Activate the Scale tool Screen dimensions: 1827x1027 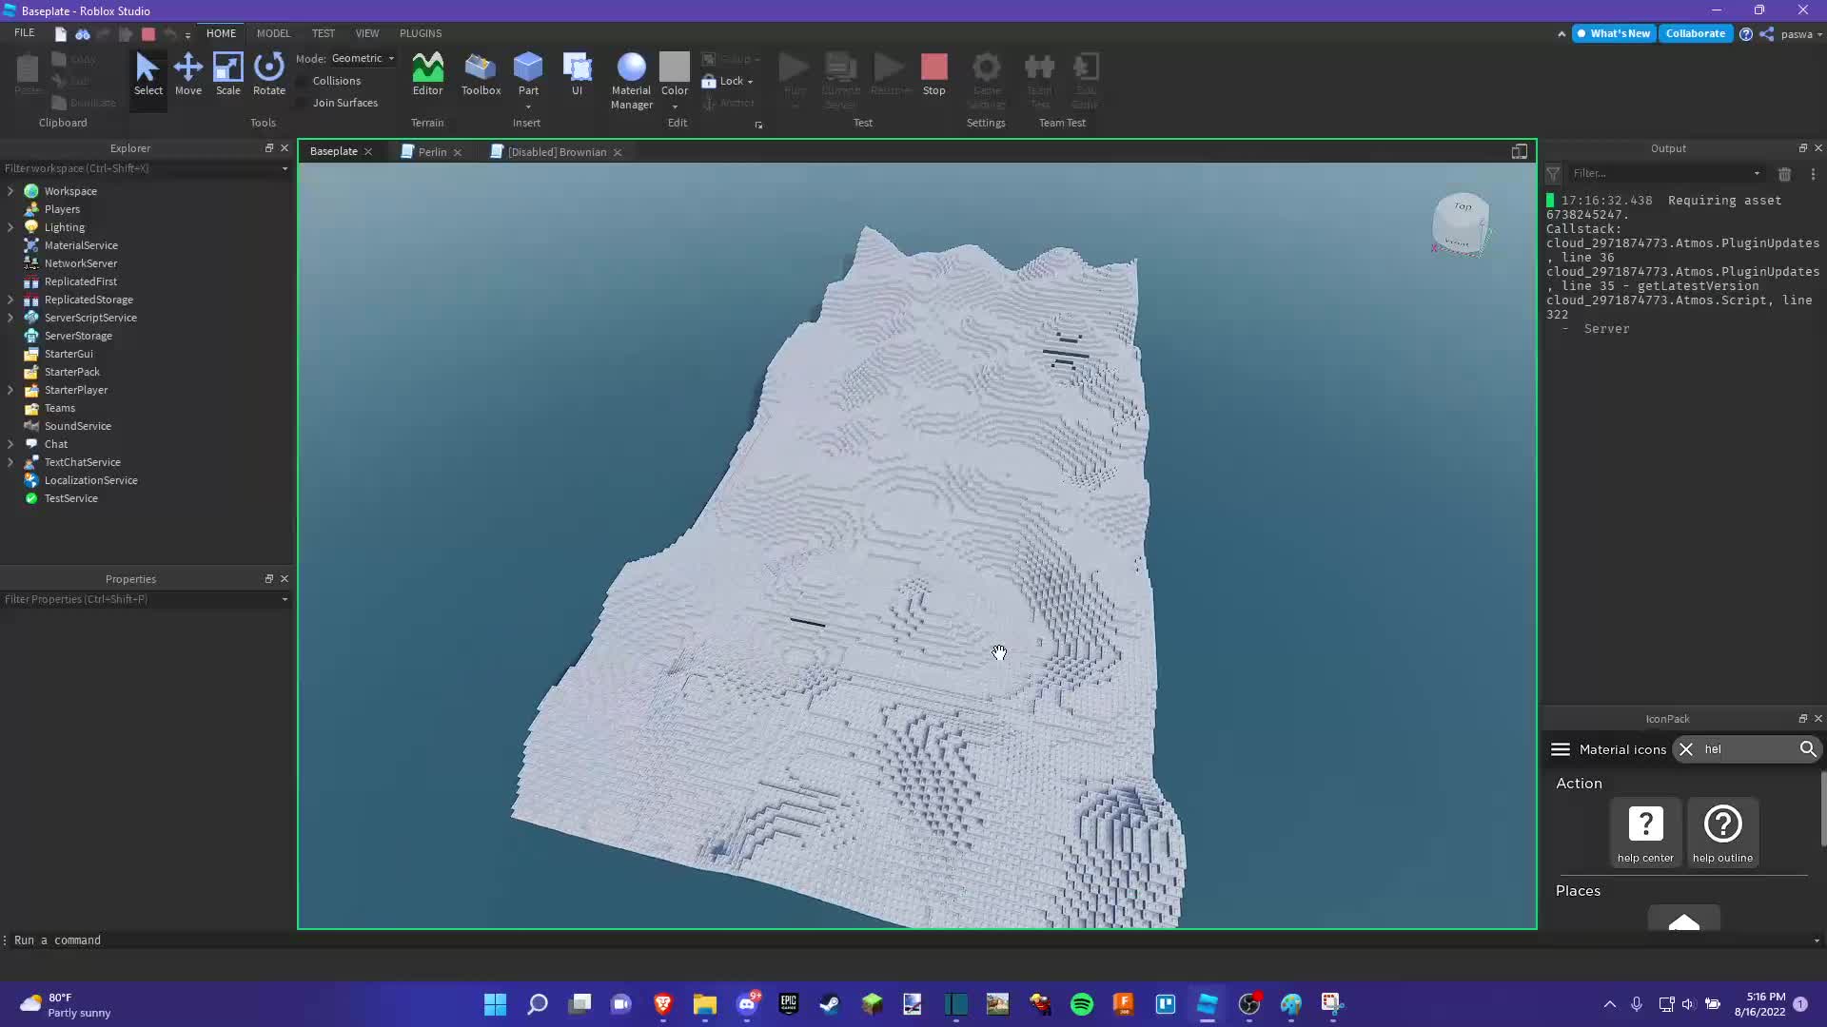point(227,76)
